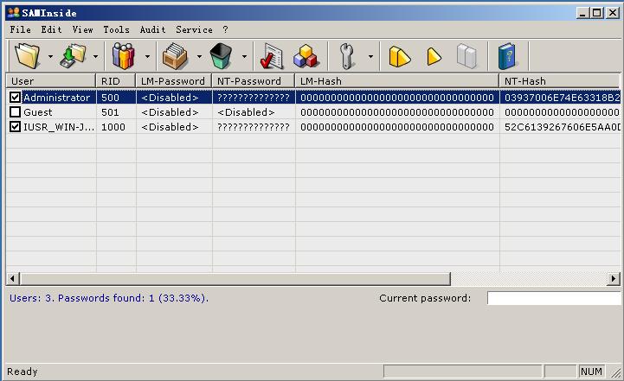
Task: Open the Edit menu
Action: coord(51,29)
